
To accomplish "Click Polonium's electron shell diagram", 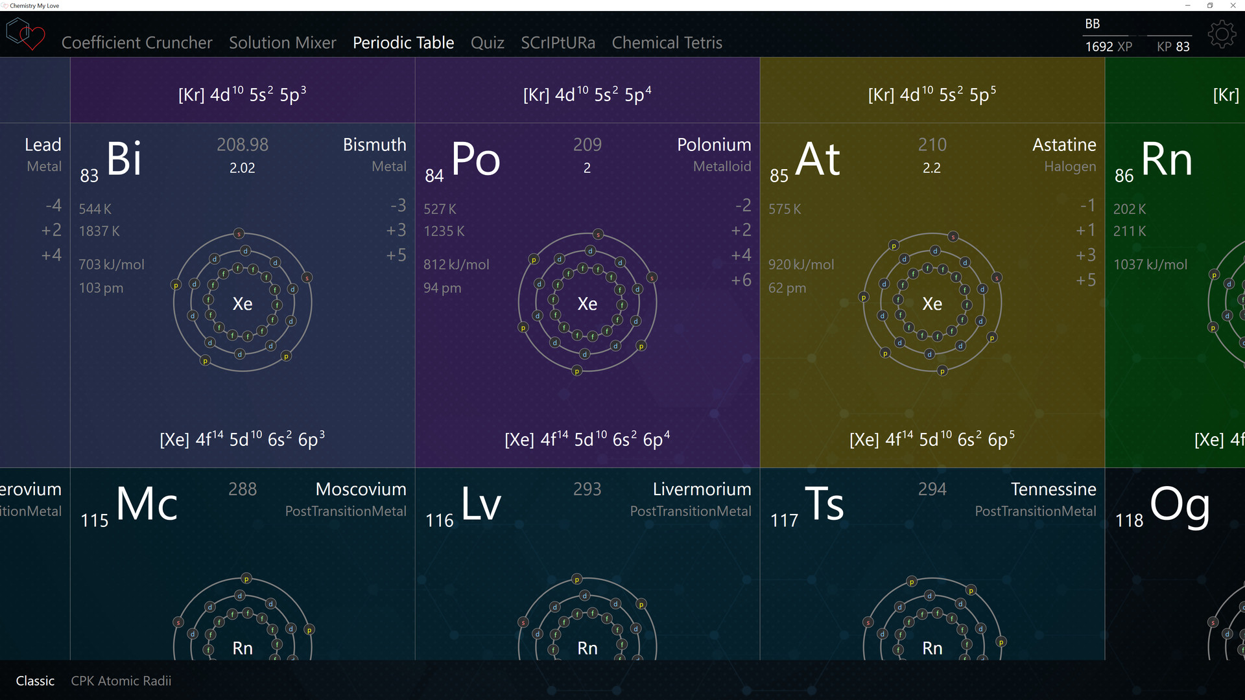I will coord(587,302).
